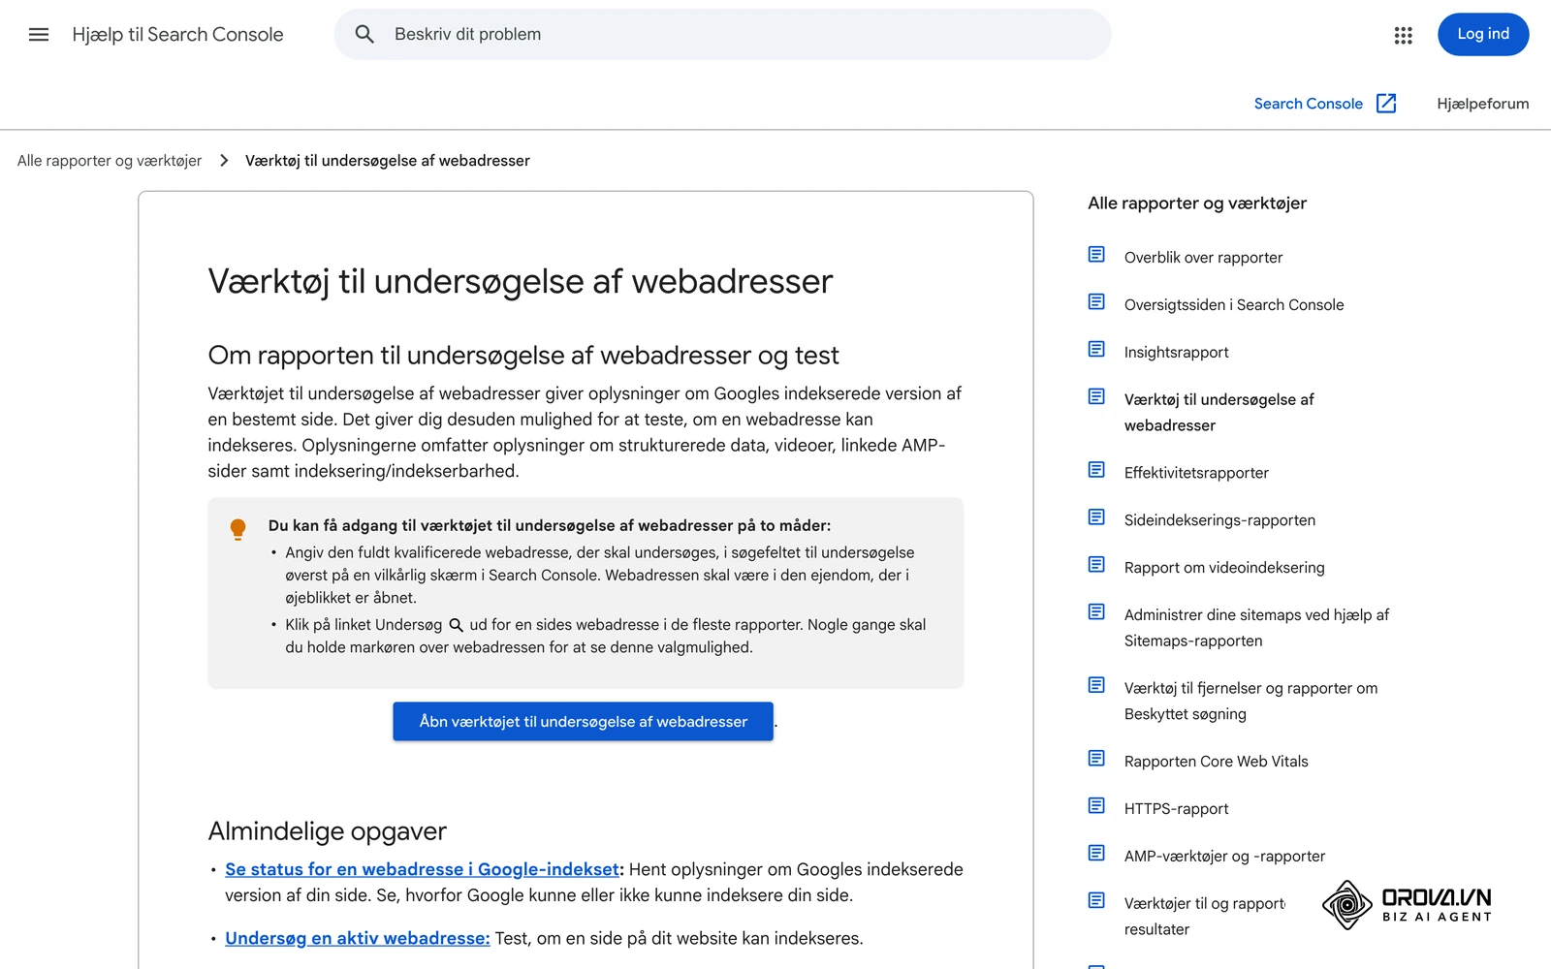The image size is (1551, 969).
Task: Go to Hjælpeforum
Action: tap(1482, 104)
